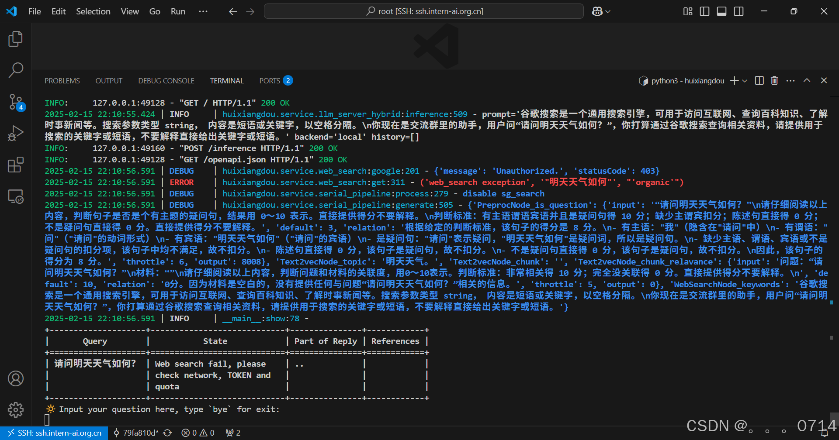Open the Remote Explorer view
The width and height of the screenshot is (839, 440).
coord(16,196)
